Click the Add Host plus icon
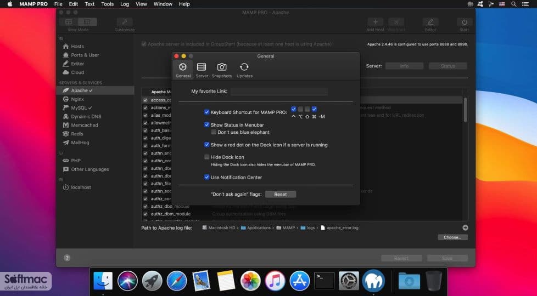537x296 pixels. click(376, 22)
